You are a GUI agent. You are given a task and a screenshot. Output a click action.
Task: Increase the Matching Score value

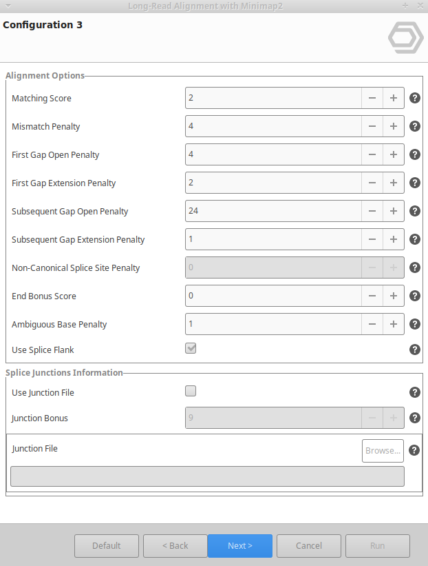(394, 98)
